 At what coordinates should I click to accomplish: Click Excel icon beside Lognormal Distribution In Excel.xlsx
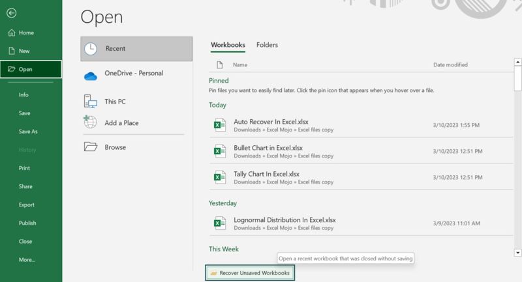[219, 223]
